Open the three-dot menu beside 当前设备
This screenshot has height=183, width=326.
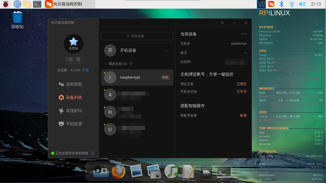click(x=244, y=34)
